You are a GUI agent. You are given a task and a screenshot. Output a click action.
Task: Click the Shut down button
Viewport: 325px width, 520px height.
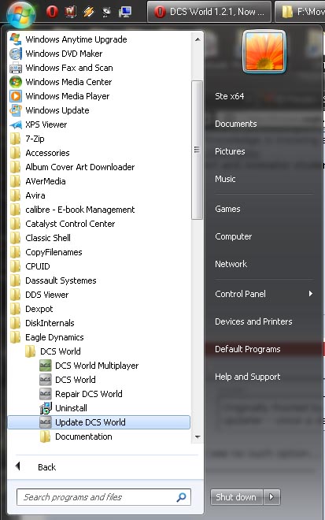click(x=237, y=497)
